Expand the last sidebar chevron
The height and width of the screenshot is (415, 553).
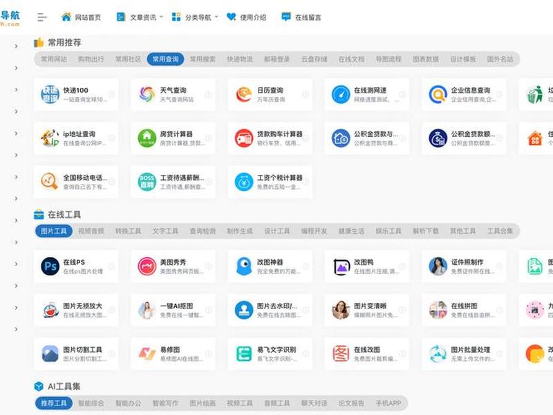pos(16,329)
